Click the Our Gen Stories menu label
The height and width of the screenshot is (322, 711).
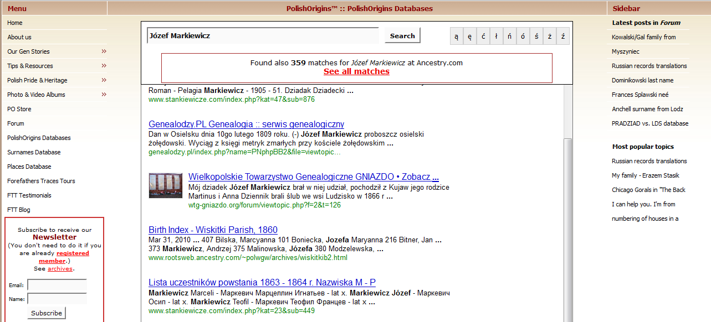pyautogui.click(x=28, y=51)
